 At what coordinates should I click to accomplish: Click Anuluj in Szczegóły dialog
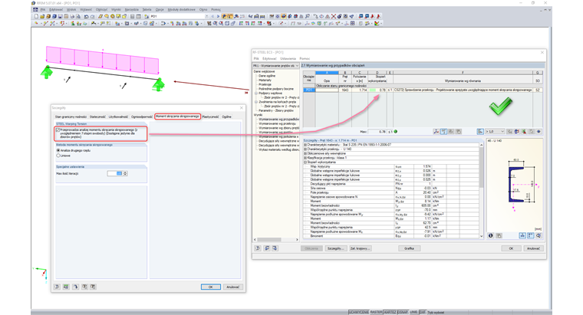click(233, 287)
